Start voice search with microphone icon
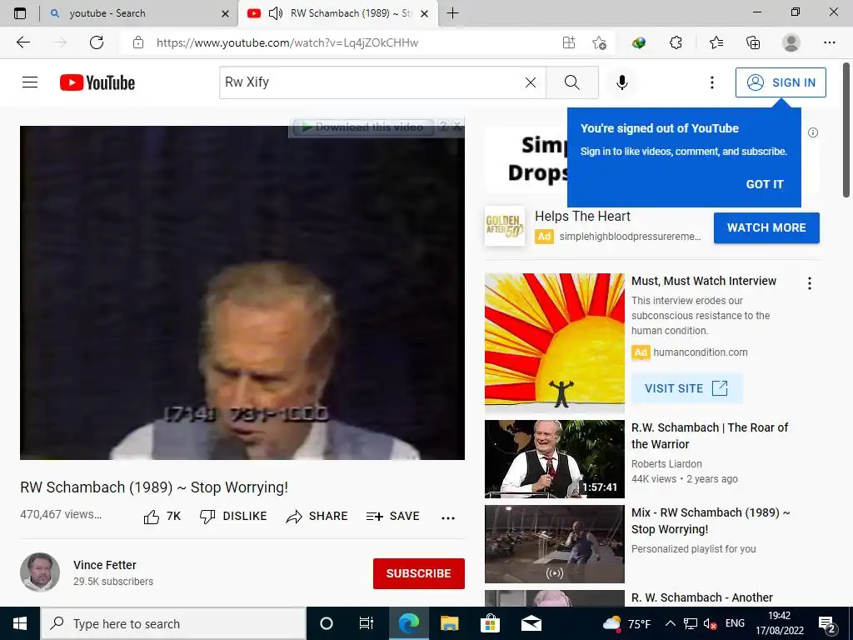This screenshot has width=853, height=640. (x=621, y=82)
